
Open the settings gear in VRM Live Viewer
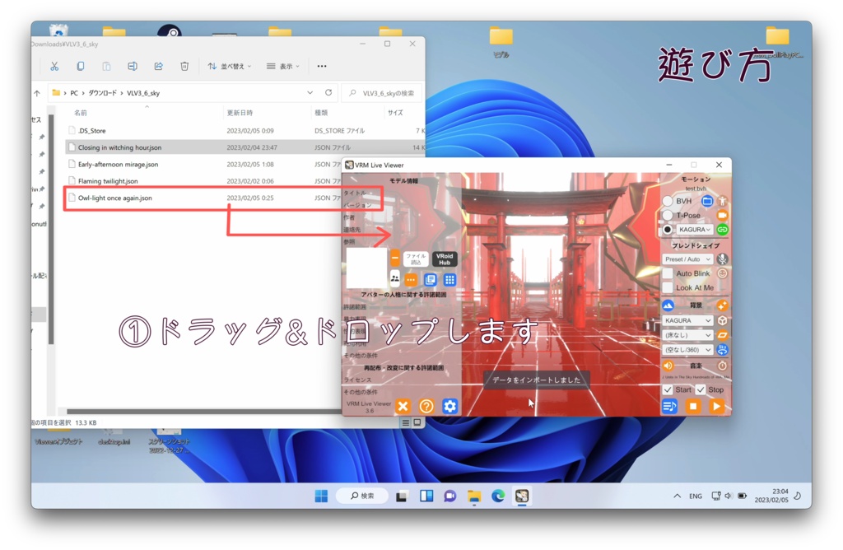[449, 406]
